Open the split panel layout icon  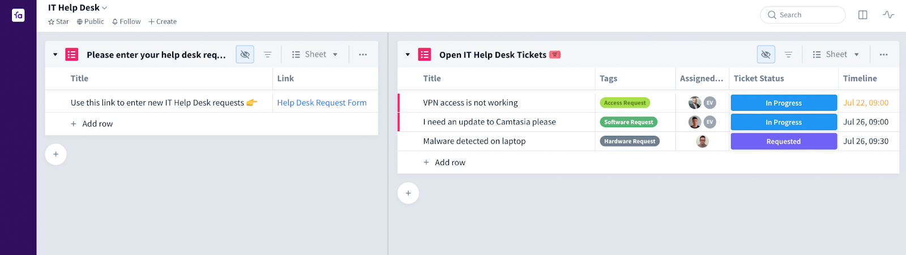[862, 15]
